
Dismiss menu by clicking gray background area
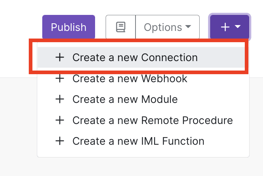tap(18, 127)
